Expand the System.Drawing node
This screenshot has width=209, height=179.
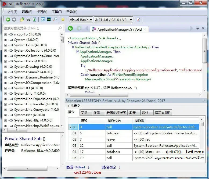5,67
